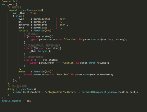Click the param.url value
Image resolution: width=147 pixels, height=112 pixels.
pyautogui.click(x=40, y=22)
